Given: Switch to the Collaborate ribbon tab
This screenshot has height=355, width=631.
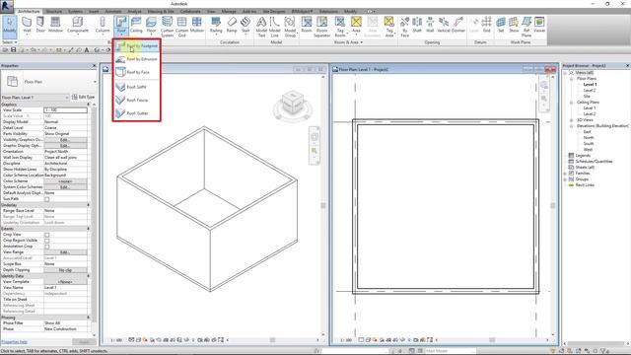Looking at the screenshot, I should tap(190, 11).
